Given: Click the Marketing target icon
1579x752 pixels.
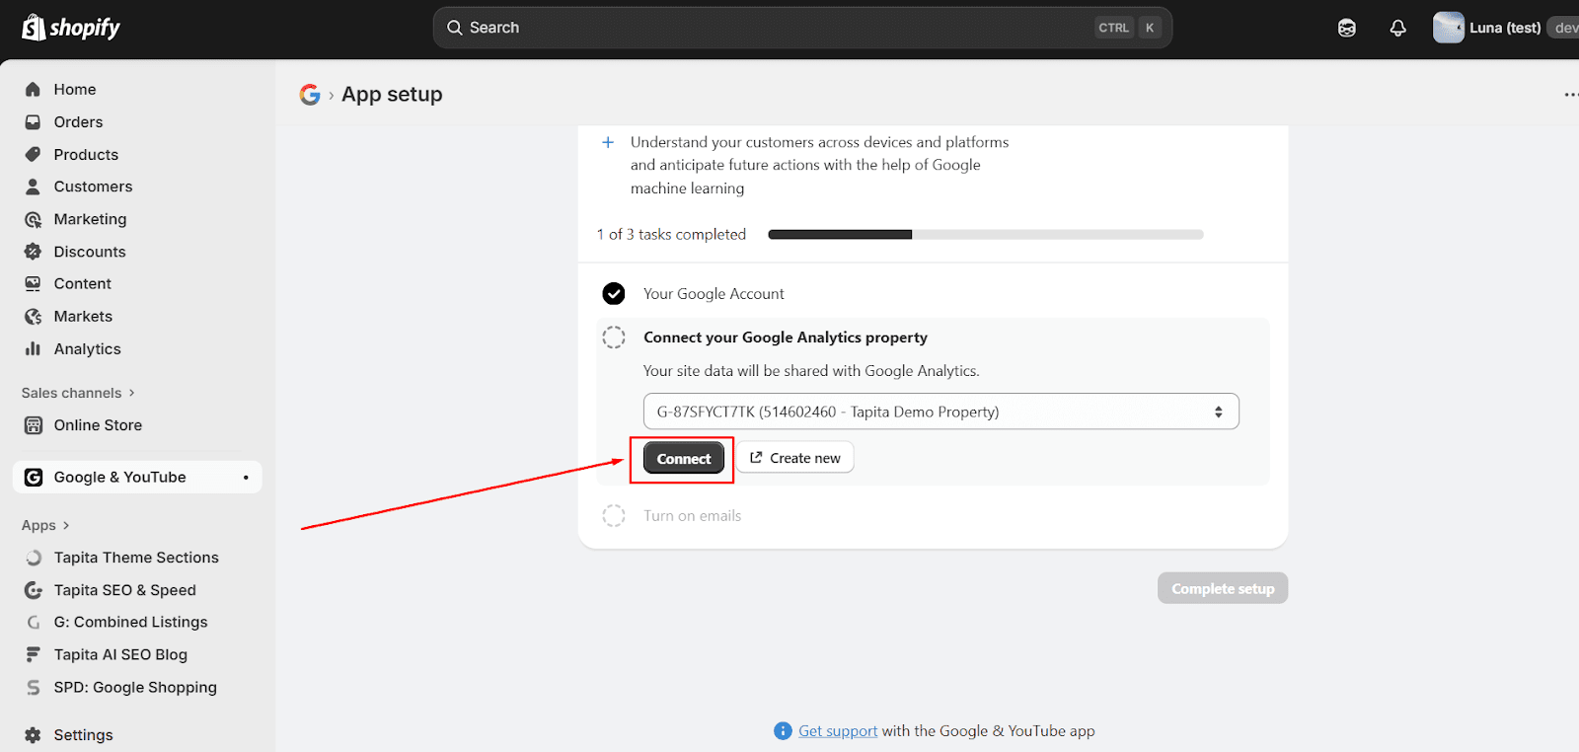Looking at the screenshot, I should pyautogui.click(x=33, y=219).
